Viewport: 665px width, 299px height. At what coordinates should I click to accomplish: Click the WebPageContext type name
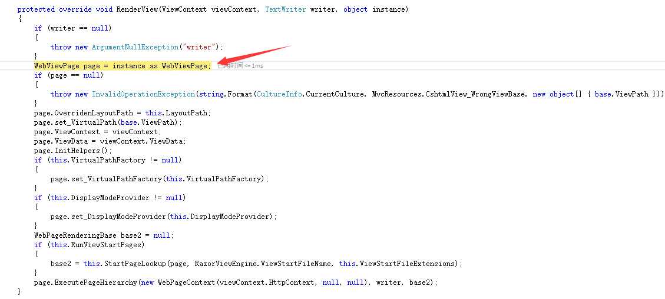click(187, 283)
